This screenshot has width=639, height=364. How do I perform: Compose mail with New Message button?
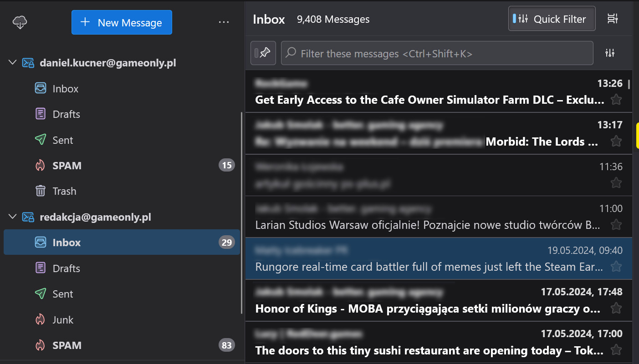tap(122, 22)
